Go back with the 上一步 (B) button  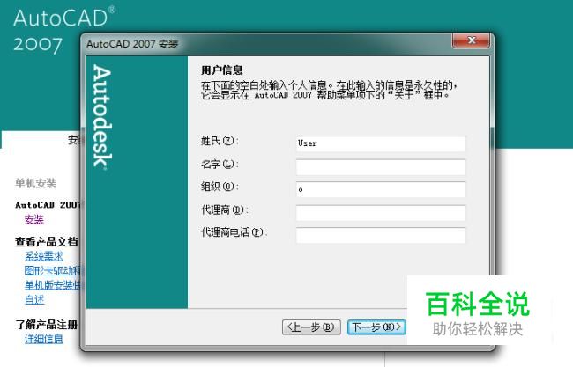[311, 327]
